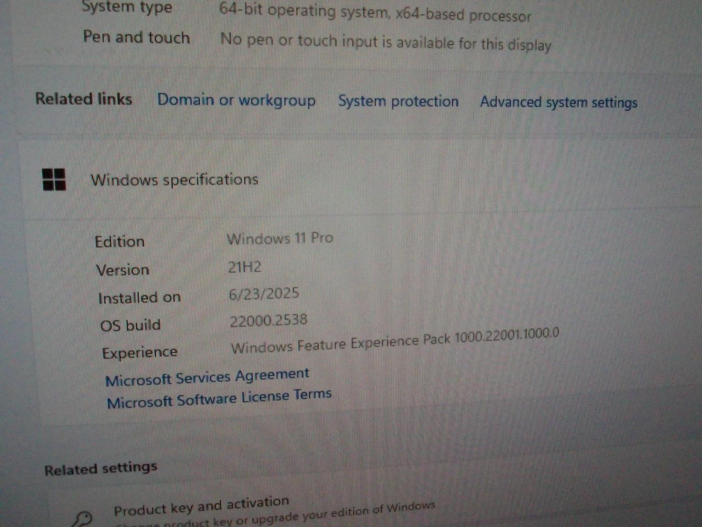The width and height of the screenshot is (702, 527).
Task: Click the key icon beside Product key and activation
Action: tap(83, 518)
